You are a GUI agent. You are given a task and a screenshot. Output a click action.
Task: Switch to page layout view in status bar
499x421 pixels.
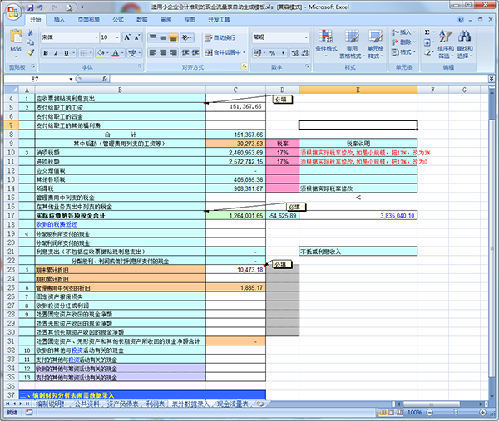point(391,413)
